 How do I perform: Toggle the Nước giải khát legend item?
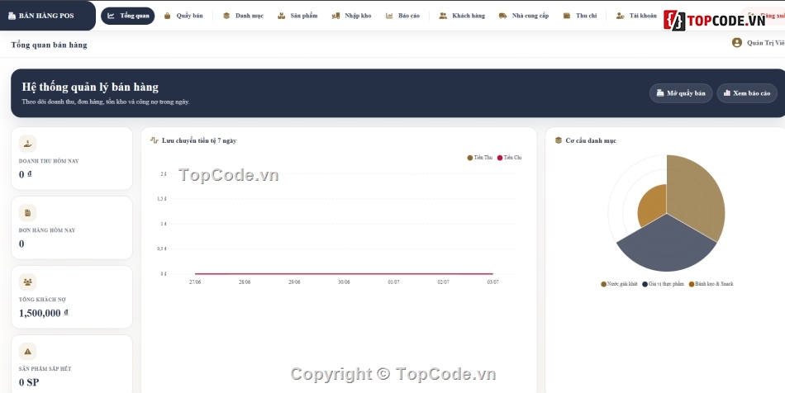(x=619, y=284)
